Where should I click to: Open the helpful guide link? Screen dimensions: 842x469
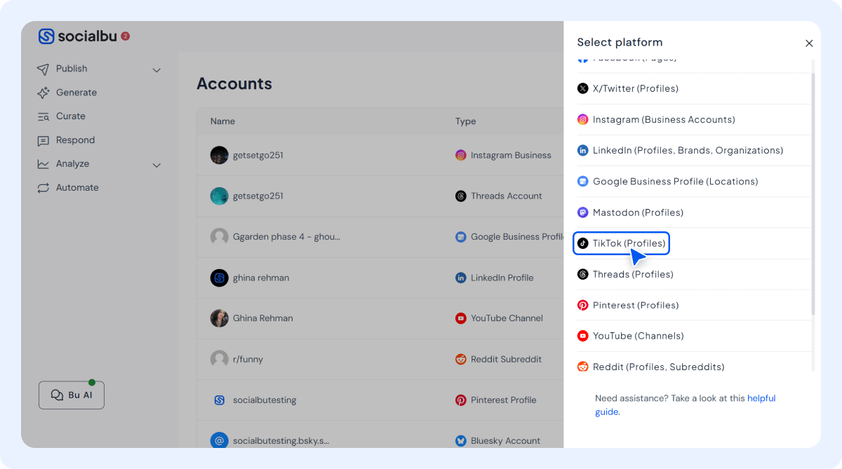coord(761,398)
